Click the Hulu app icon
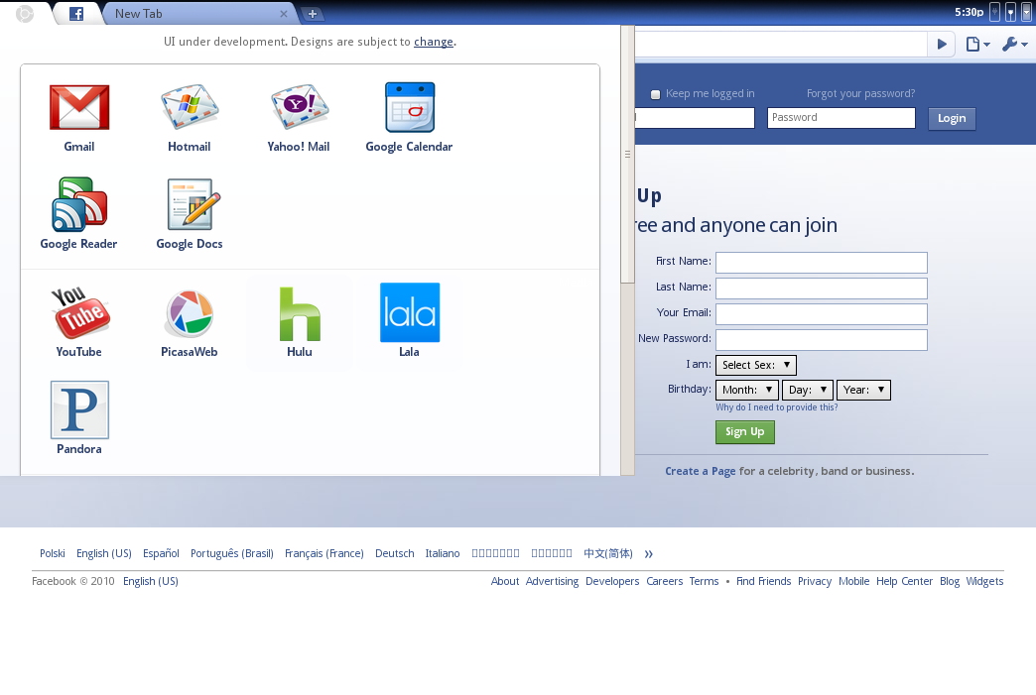1036x695 pixels. tap(299, 313)
